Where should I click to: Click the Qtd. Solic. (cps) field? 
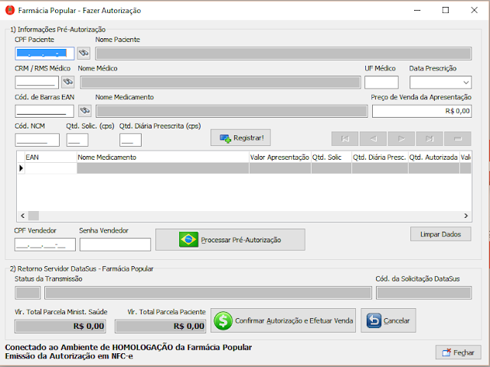pos(77,140)
